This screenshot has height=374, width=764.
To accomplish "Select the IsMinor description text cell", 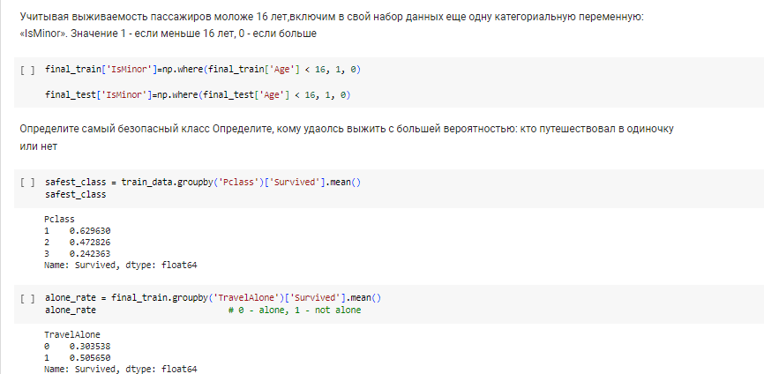I will pyautogui.click(x=332, y=26).
